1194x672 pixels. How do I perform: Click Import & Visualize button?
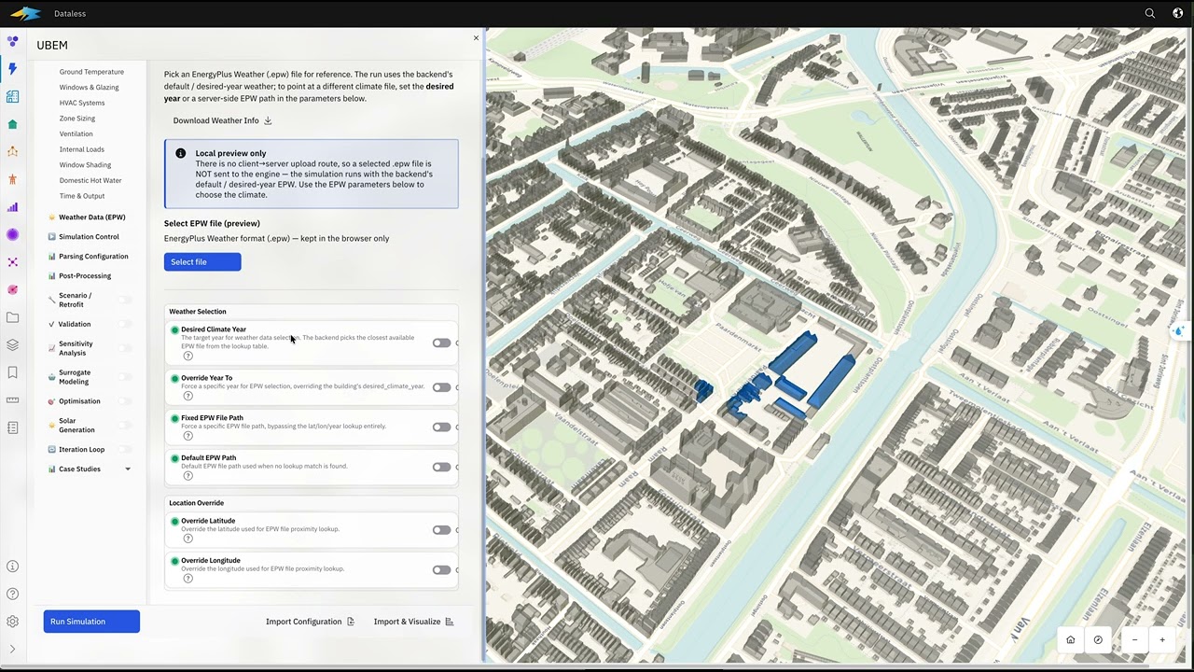(413, 622)
